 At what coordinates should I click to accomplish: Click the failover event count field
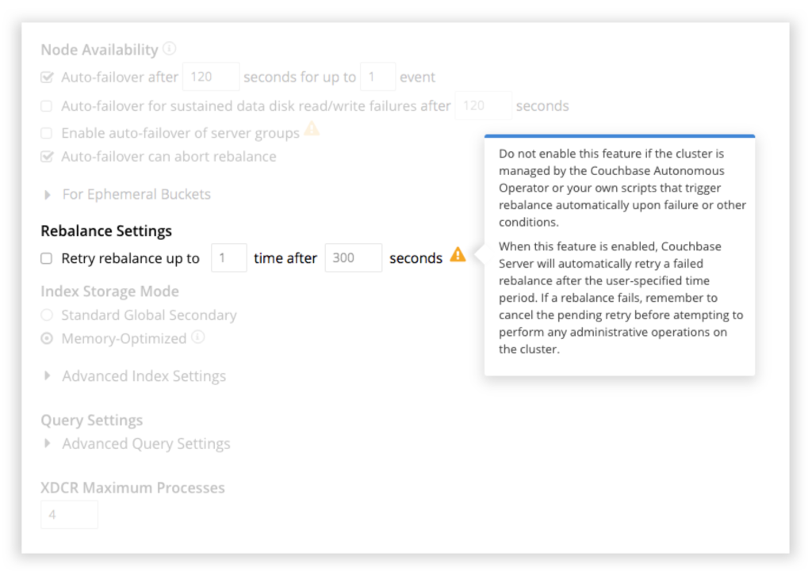tap(378, 76)
